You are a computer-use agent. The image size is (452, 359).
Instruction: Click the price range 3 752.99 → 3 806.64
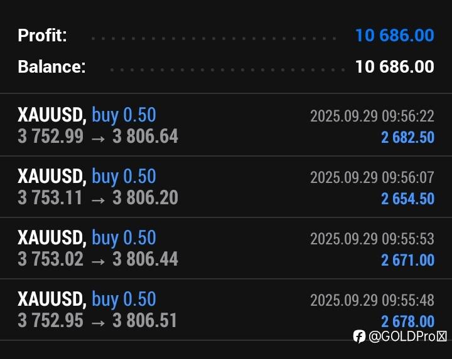pos(98,136)
